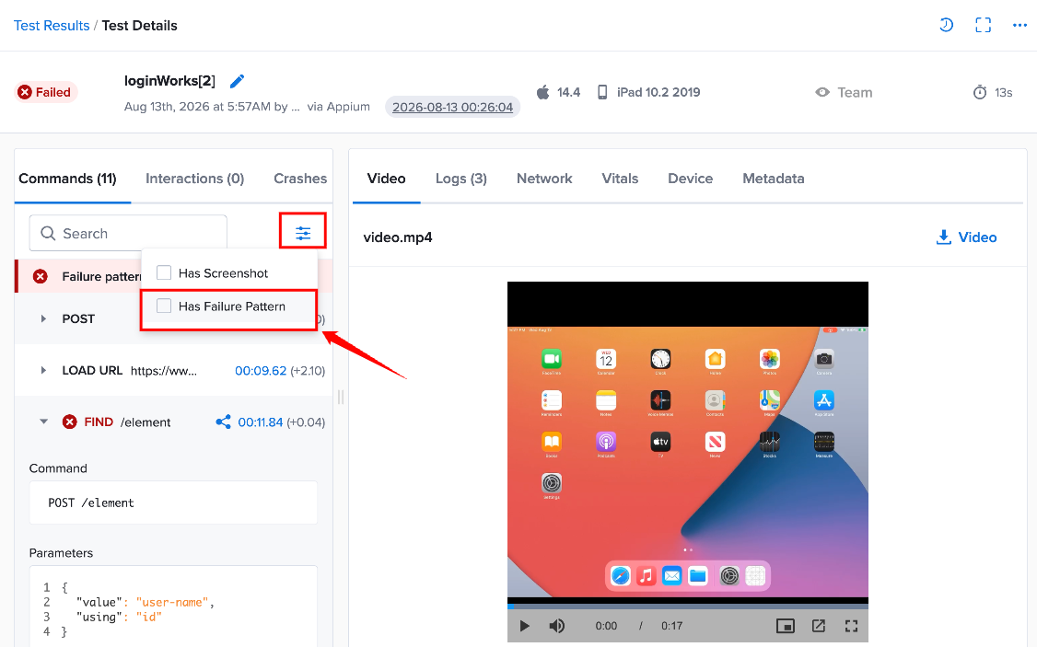This screenshot has height=647, width=1037.
Task: Enable picture-in-picture for the video
Action: [785, 626]
